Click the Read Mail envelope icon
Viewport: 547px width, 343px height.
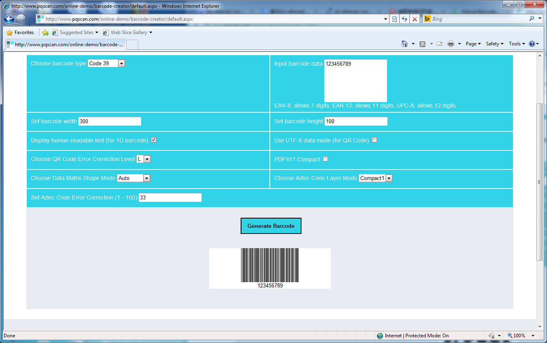(x=439, y=44)
